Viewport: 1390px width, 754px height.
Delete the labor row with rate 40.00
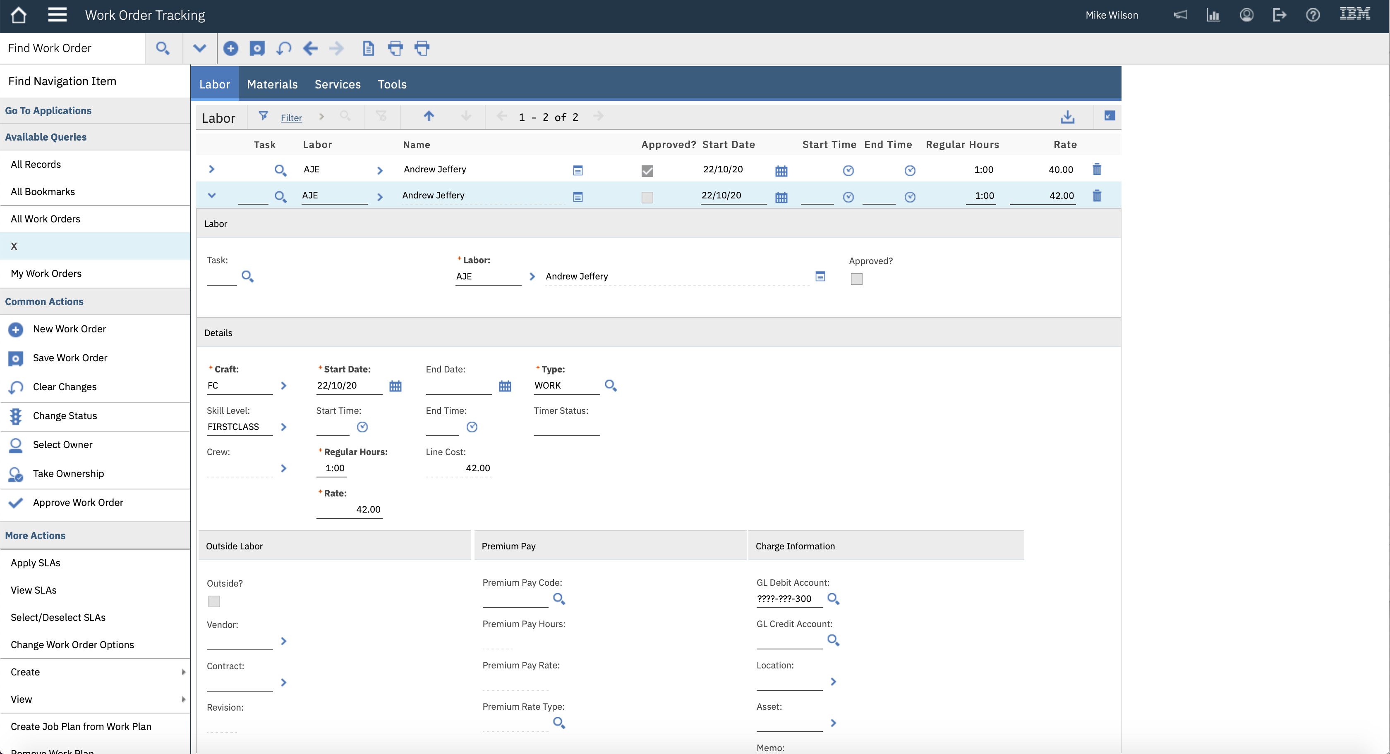[1096, 169]
